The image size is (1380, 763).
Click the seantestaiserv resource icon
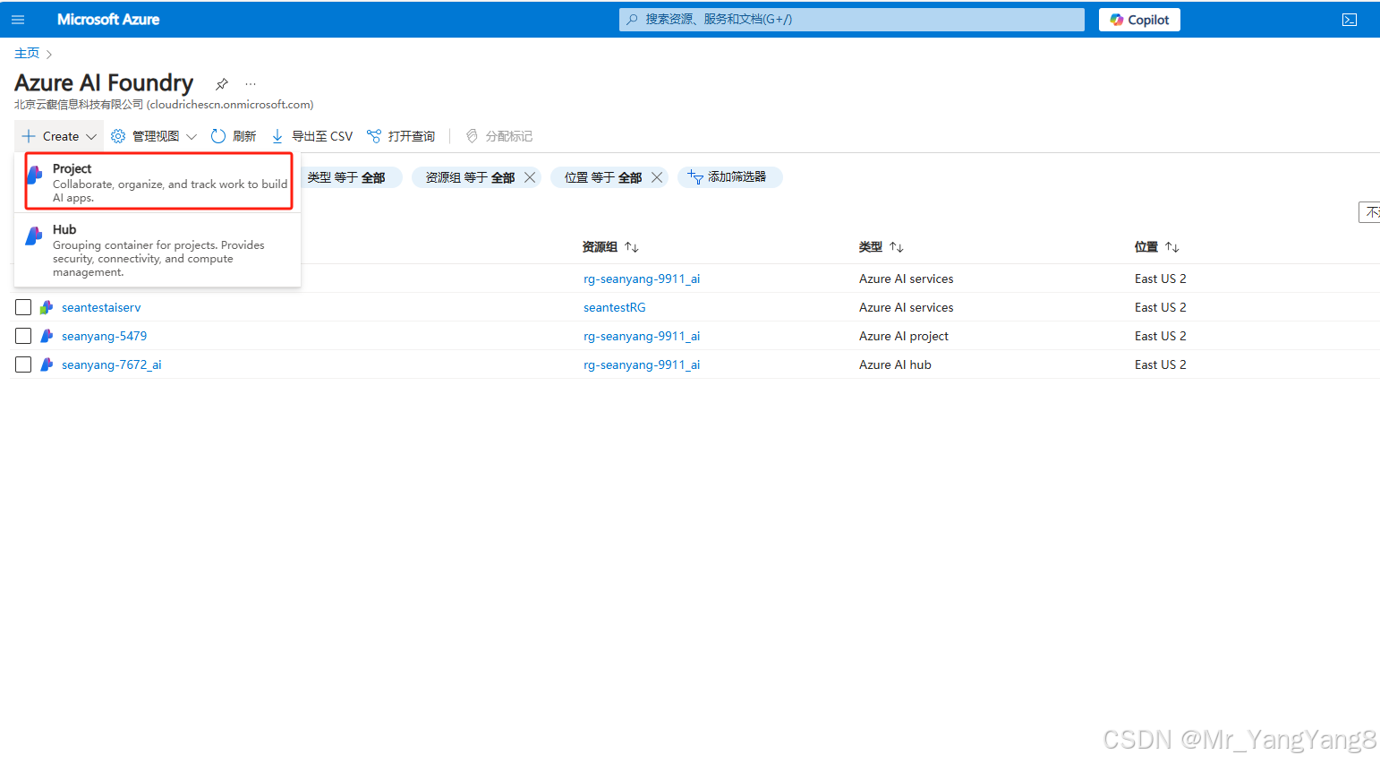point(47,307)
